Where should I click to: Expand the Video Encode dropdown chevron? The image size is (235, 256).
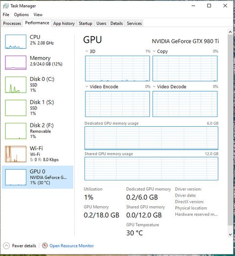tap(86, 86)
